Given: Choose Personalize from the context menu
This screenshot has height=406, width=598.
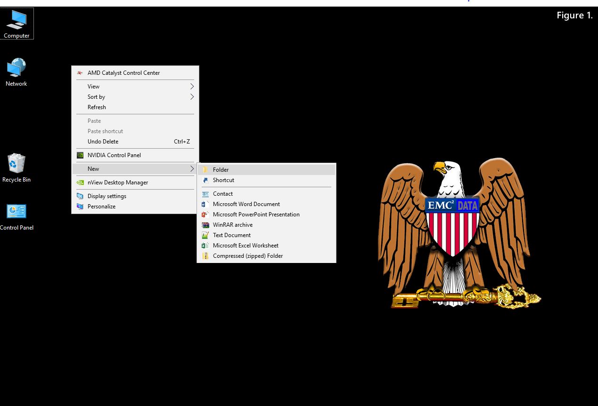Looking at the screenshot, I should click(x=135, y=207).
